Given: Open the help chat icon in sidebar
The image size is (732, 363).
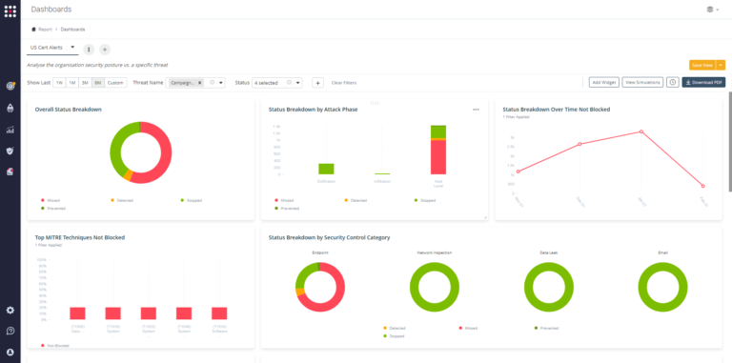Looking at the screenshot, I should (10, 331).
